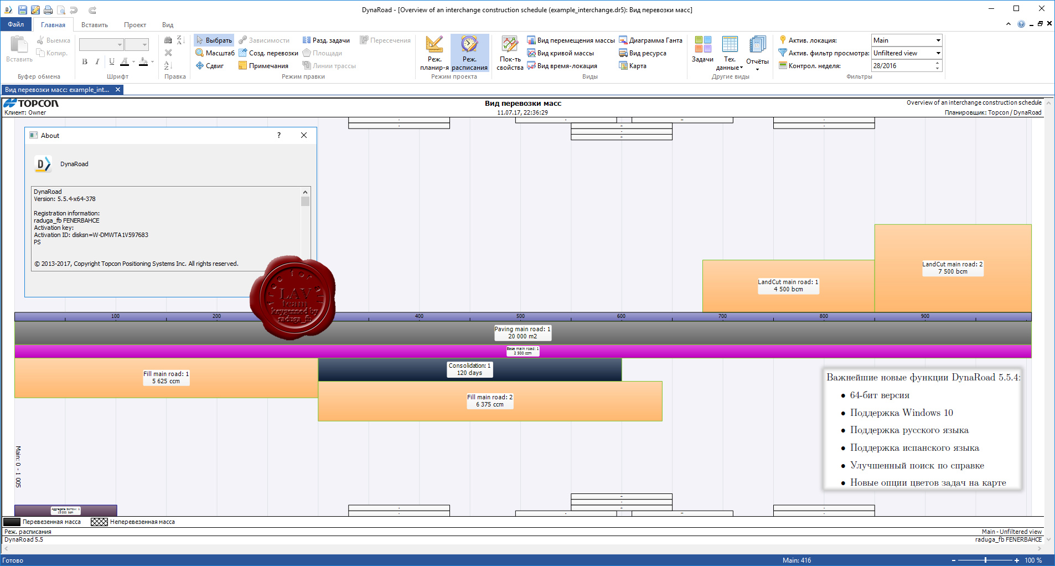Switch to Реж. расписания schedule mode
The image size is (1055, 566).
(x=469, y=53)
